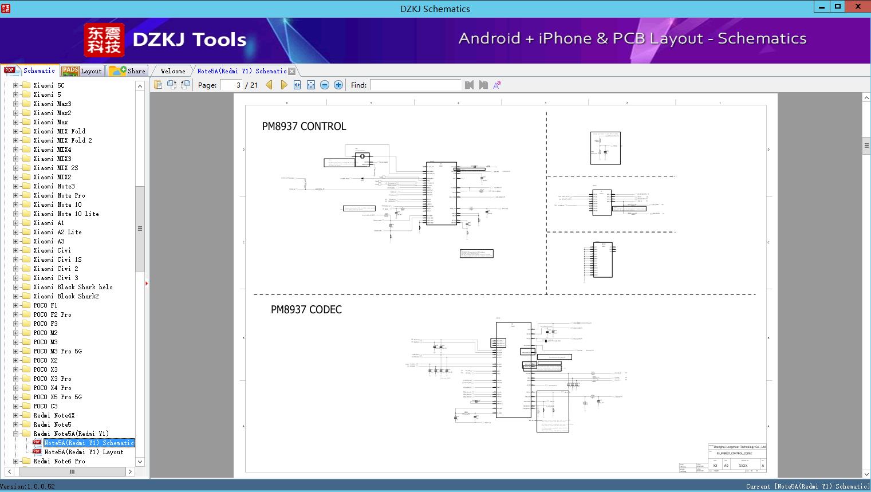Select Xiaomi MIX 2S tree item

coord(56,168)
